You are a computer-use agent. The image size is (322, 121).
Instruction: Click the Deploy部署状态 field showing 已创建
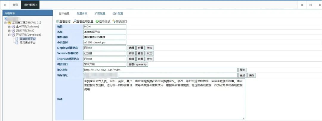click(x=105, y=48)
